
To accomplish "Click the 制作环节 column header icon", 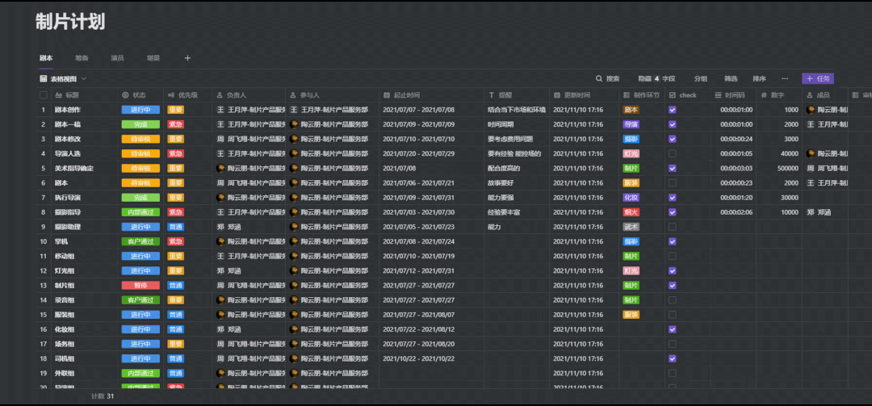I will tap(626, 95).
